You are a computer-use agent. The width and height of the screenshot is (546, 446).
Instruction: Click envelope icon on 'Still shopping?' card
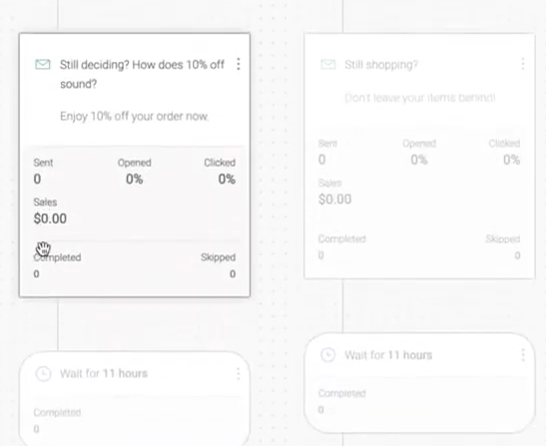(x=327, y=65)
